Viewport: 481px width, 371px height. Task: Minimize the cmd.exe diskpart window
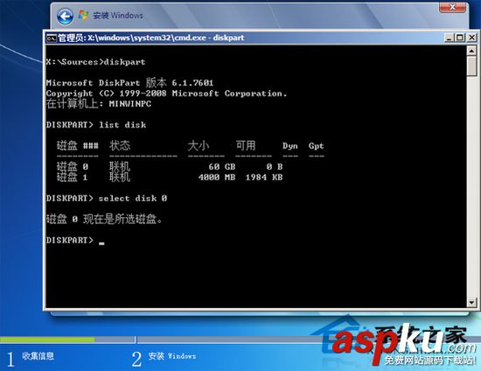[x=450, y=38]
